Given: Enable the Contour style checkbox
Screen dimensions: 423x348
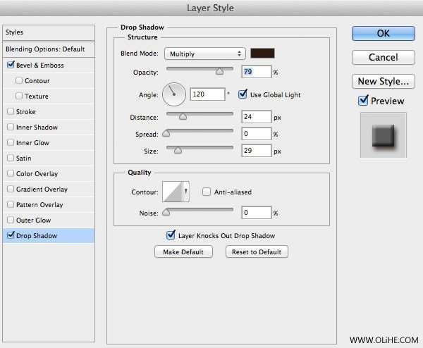Looking at the screenshot, I should coord(19,80).
